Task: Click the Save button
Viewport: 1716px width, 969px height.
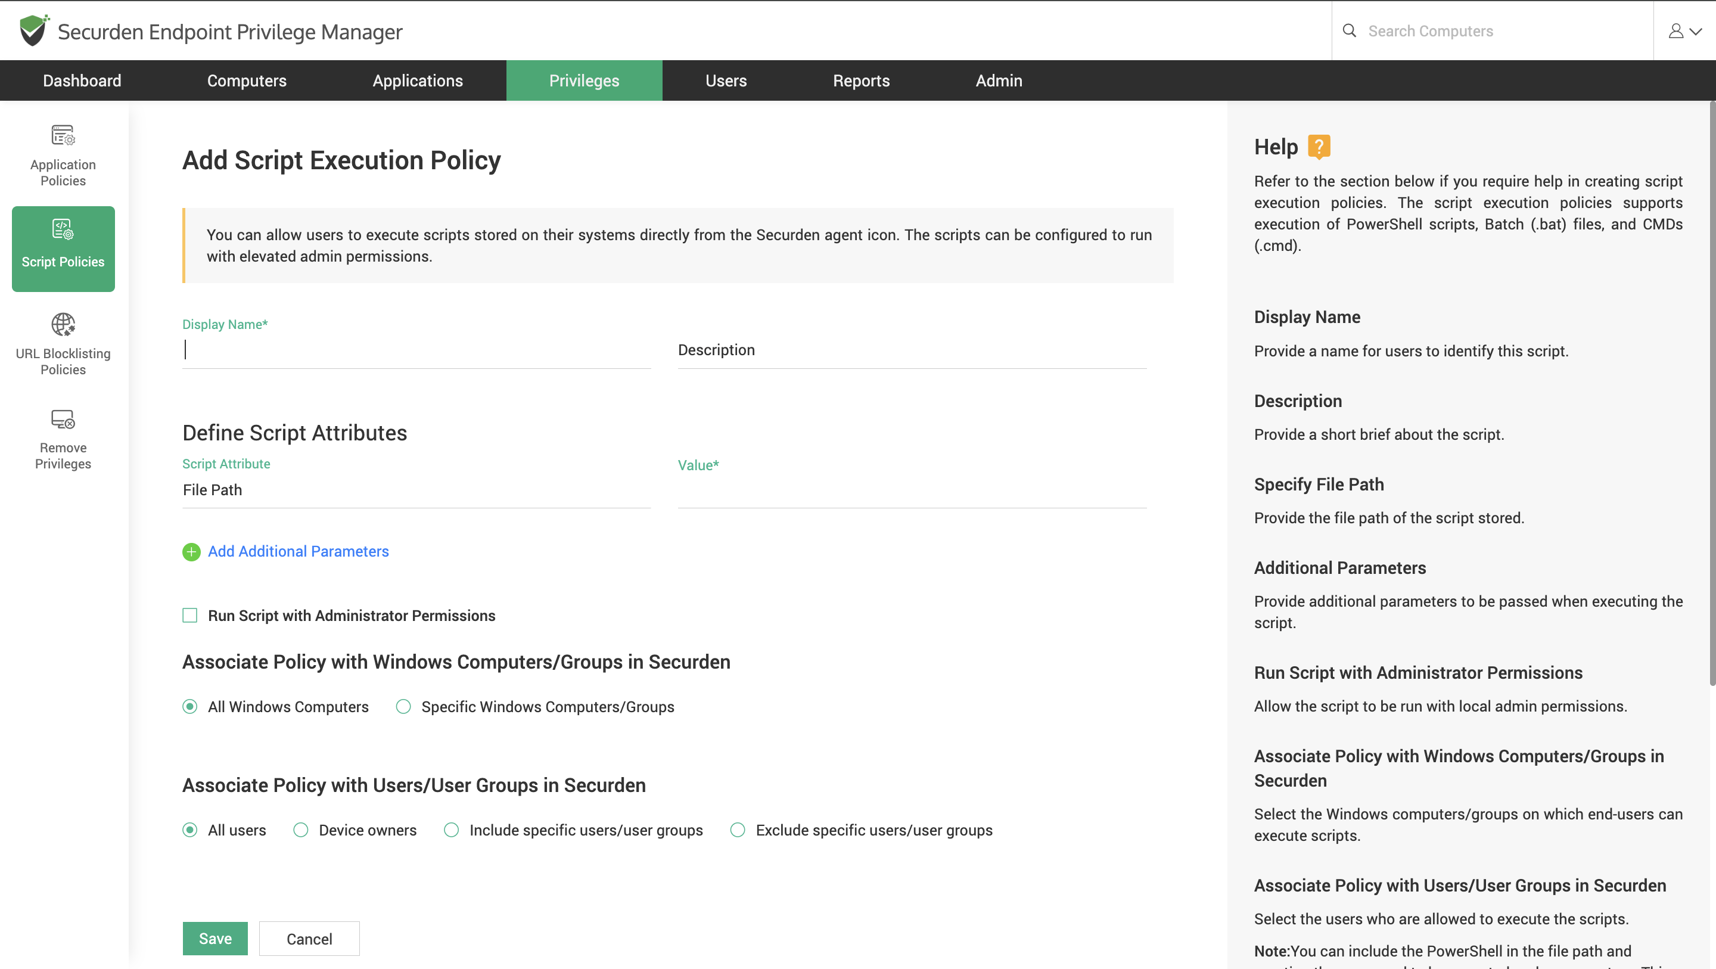Action: [x=215, y=939]
